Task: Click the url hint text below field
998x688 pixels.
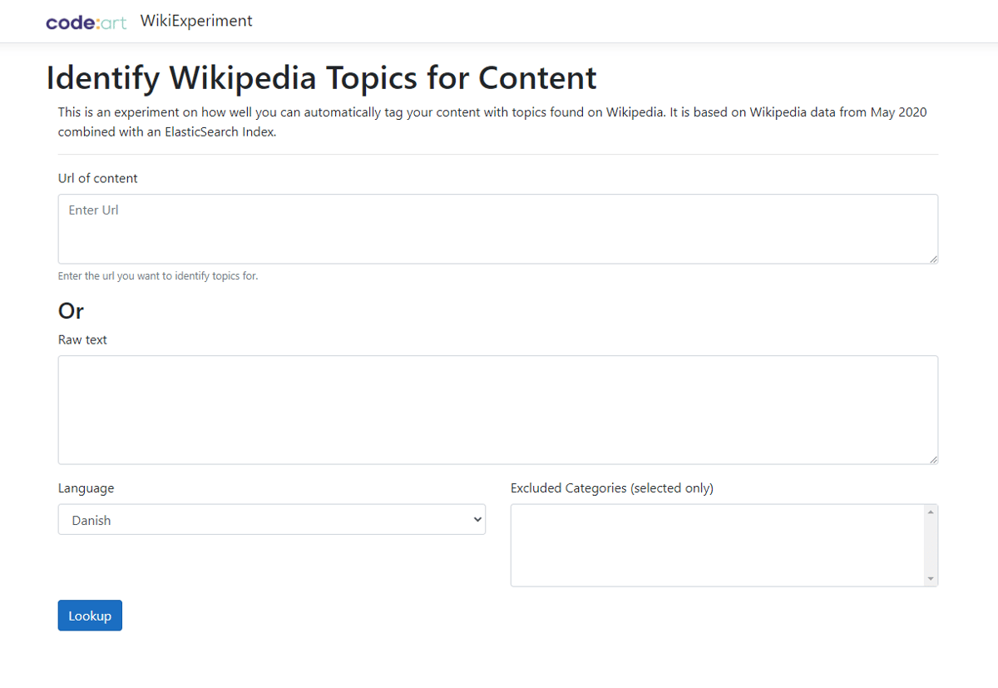Action: click(x=158, y=276)
